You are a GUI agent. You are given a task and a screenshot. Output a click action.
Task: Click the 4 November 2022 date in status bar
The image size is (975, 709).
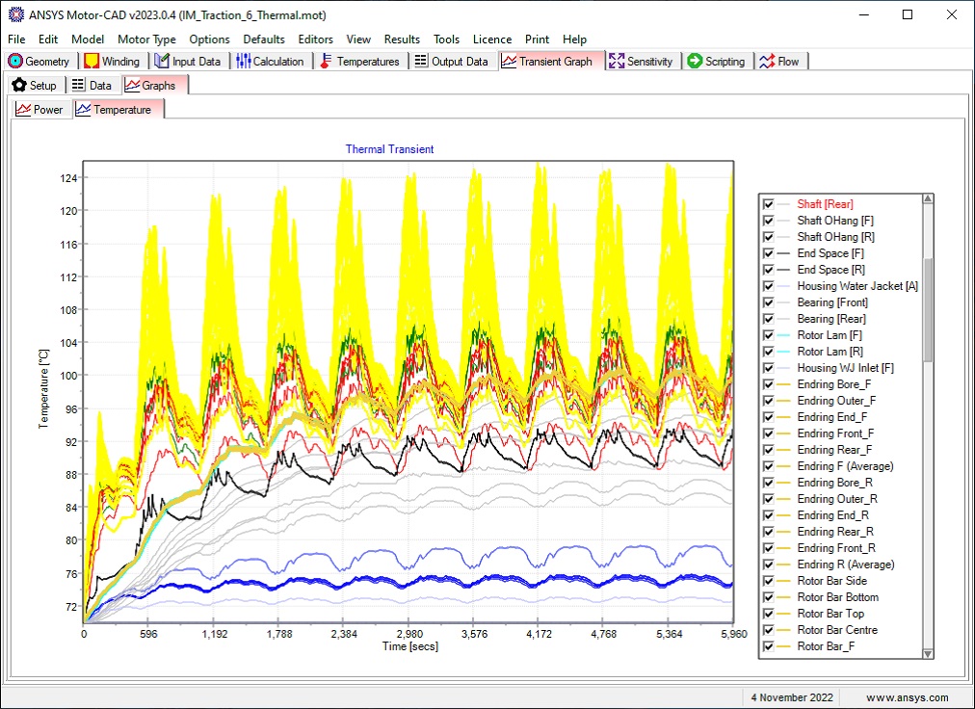point(792,697)
